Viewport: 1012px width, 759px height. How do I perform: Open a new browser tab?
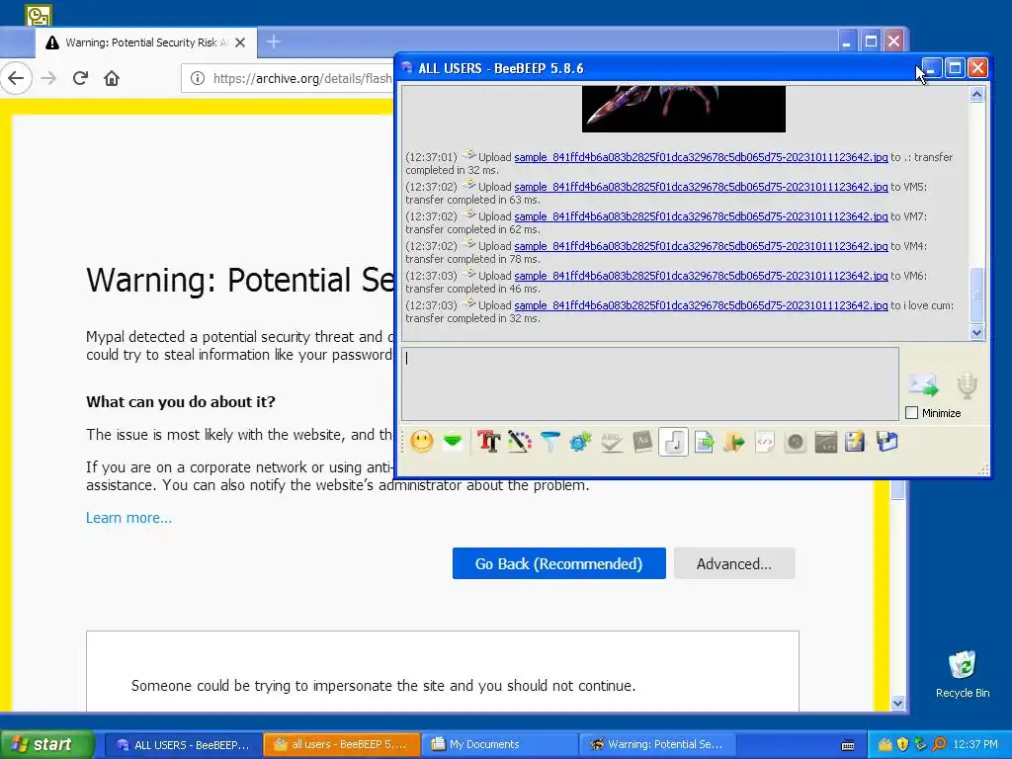click(274, 42)
